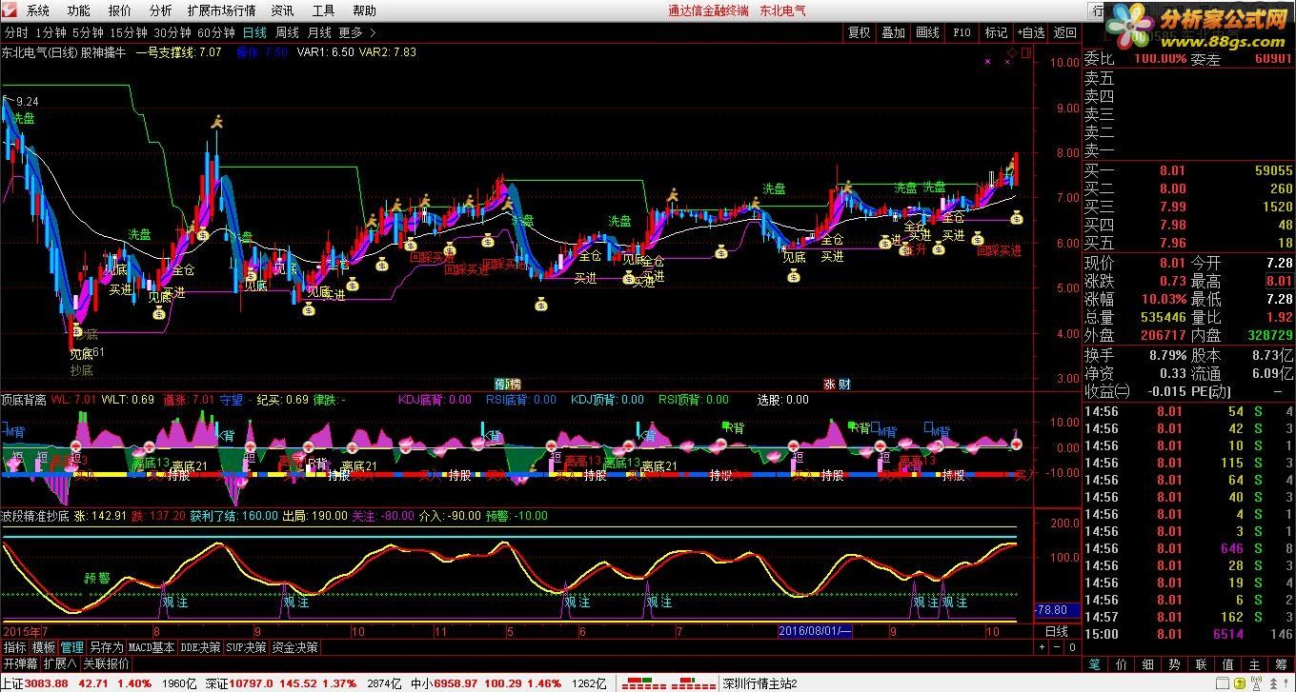Image resolution: width=1296 pixels, height=692 pixels.
Task: Switch chart to 15分钟 period
Action: point(129,32)
